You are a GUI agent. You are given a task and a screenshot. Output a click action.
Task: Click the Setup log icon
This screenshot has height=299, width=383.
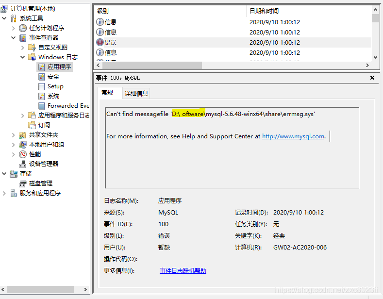click(41, 86)
